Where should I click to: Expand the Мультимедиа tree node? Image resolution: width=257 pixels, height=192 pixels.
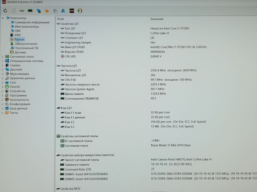(x=3, y=74)
